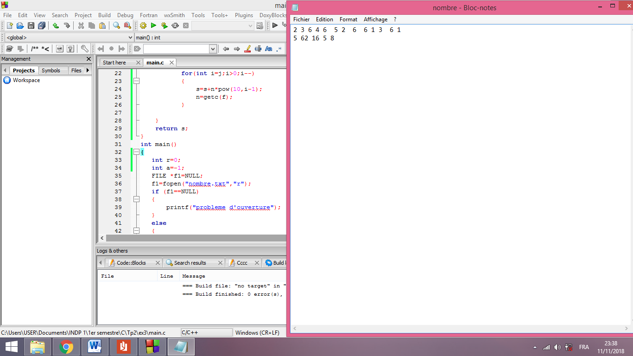Click the Save all files icon
Viewport: 633px width, 356px height.
pos(42,25)
